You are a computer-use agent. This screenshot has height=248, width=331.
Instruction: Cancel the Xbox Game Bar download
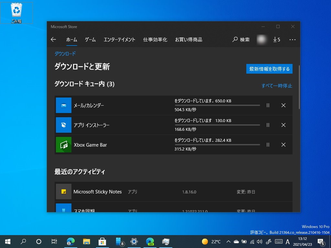coord(283,145)
